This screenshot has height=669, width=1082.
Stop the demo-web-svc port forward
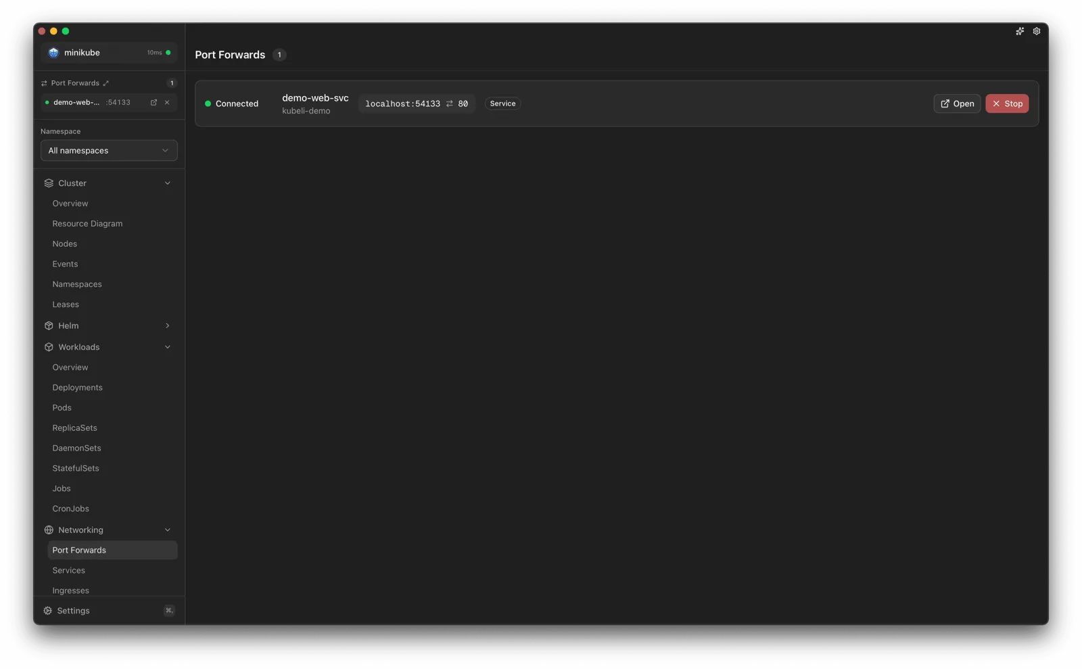coord(1007,103)
